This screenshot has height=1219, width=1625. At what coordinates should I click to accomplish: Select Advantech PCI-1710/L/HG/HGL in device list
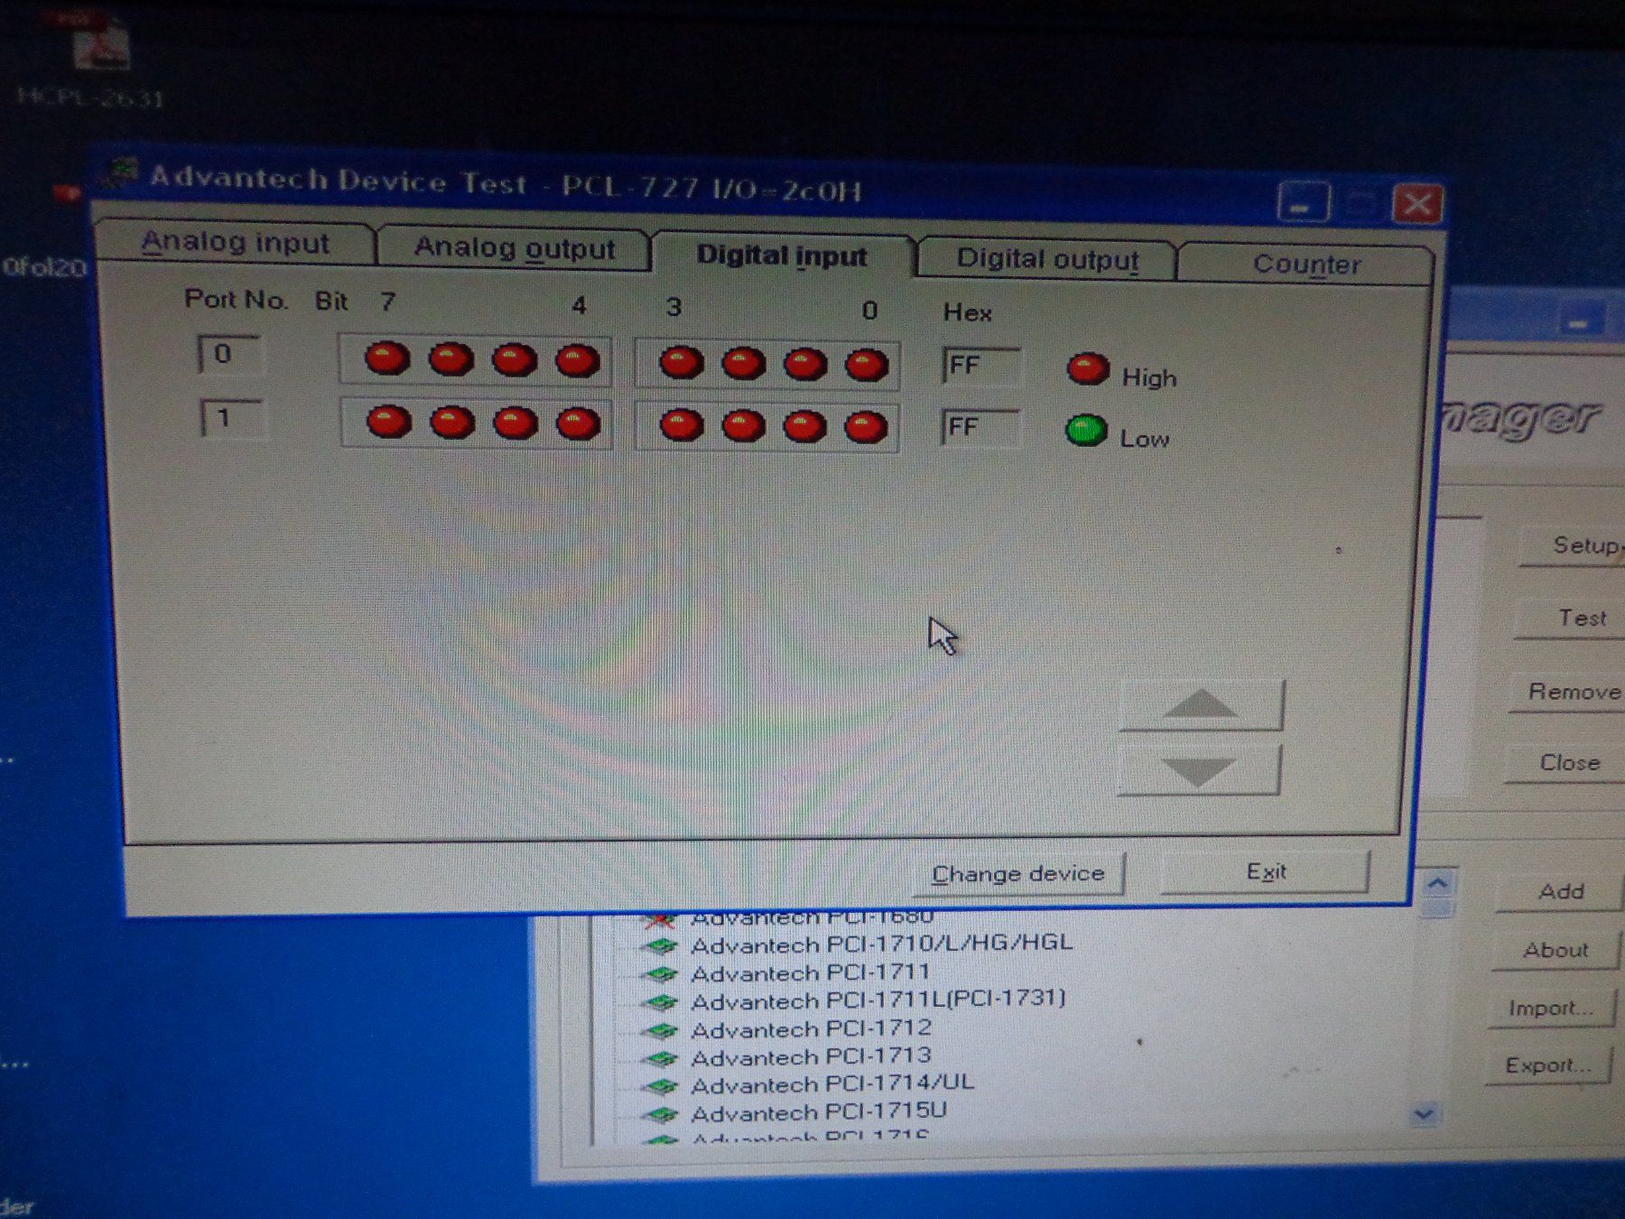pos(881,944)
